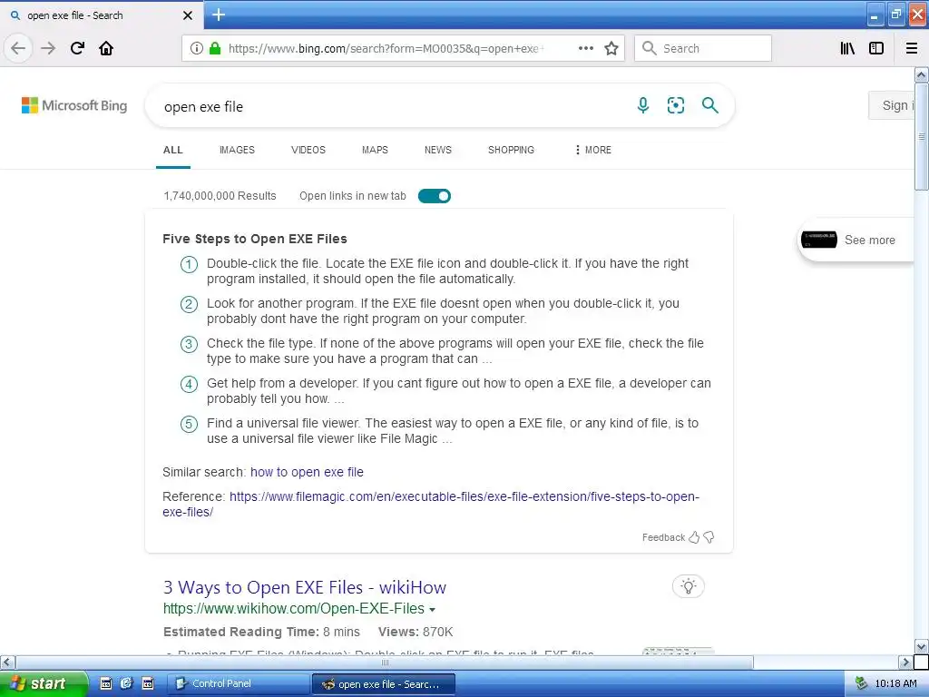
Task: Open the Firefox hamburger menu
Action: 912,48
